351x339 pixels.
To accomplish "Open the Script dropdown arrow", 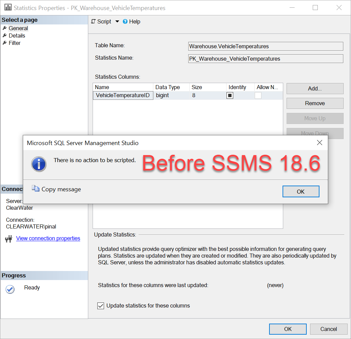I will click(x=117, y=22).
